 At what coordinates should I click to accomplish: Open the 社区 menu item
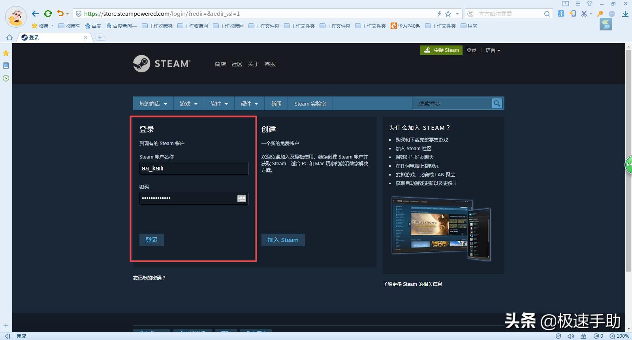click(237, 64)
